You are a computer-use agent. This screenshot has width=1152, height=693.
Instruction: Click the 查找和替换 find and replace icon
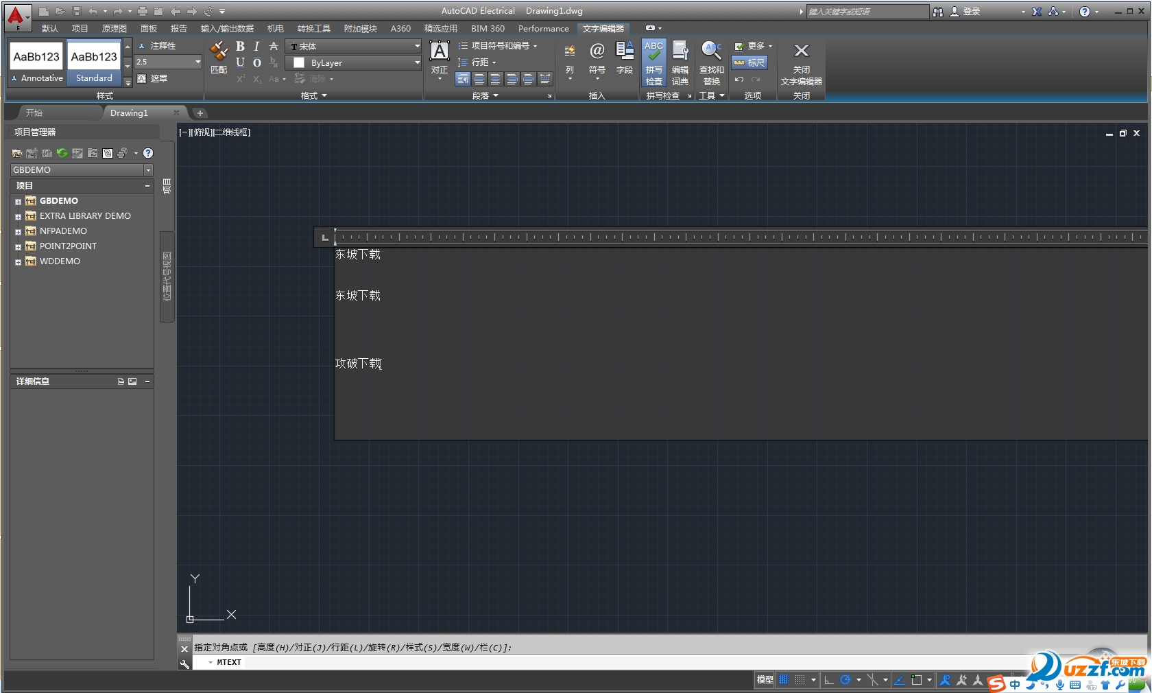click(x=712, y=62)
